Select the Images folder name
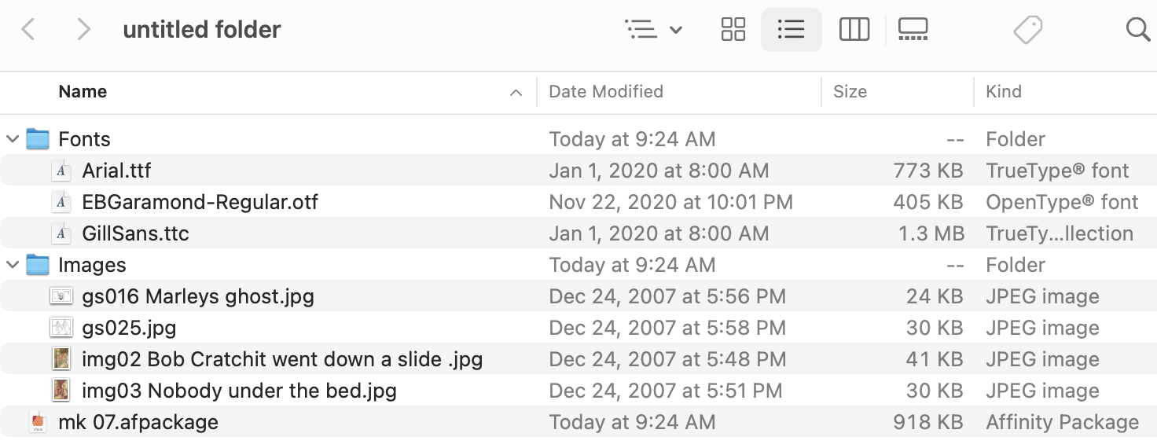Image resolution: width=1157 pixels, height=448 pixels. coord(92,265)
